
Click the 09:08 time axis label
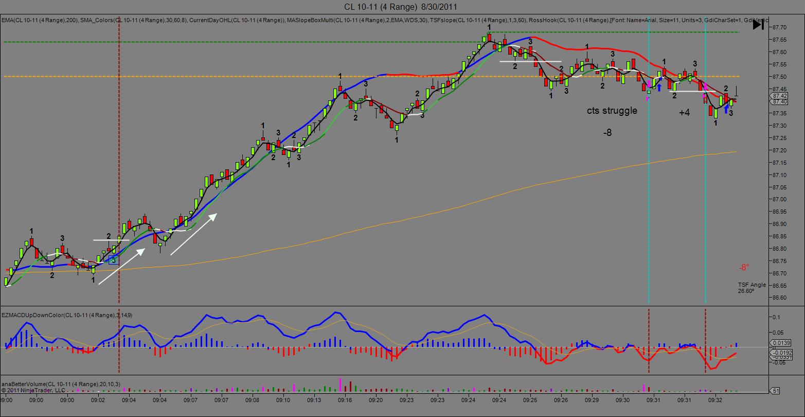[252, 399]
